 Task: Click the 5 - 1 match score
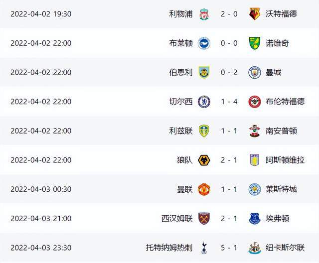pos(229,248)
